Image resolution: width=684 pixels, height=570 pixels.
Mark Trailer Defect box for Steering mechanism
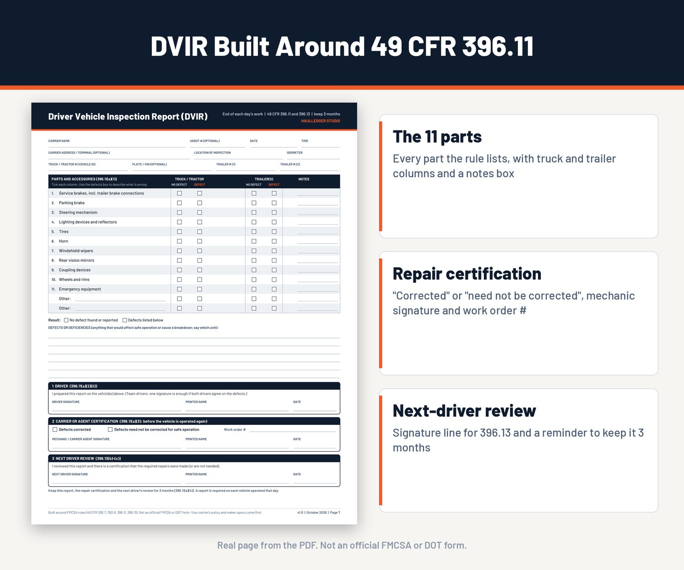(274, 212)
